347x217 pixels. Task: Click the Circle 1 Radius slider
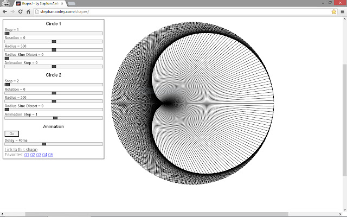(54, 50)
